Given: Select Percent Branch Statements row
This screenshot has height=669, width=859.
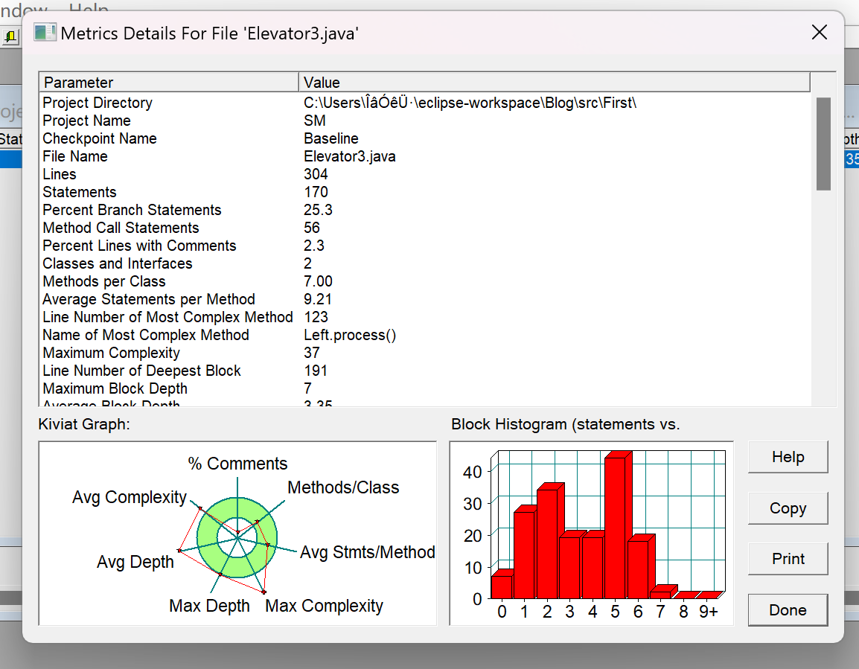Looking at the screenshot, I should point(425,210).
